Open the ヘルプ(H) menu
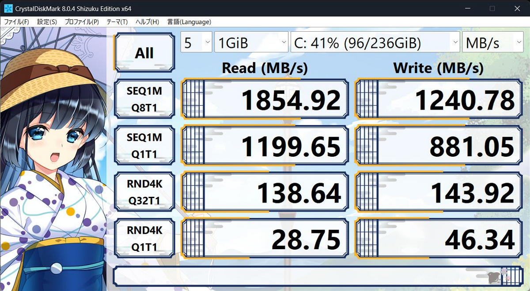This screenshot has width=530, height=291. (147, 22)
